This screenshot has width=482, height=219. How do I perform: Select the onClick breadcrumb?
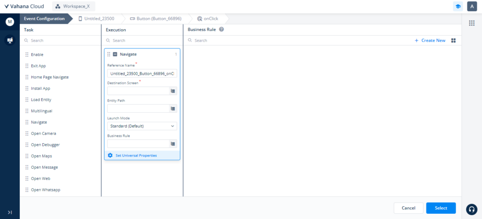[208, 18]
